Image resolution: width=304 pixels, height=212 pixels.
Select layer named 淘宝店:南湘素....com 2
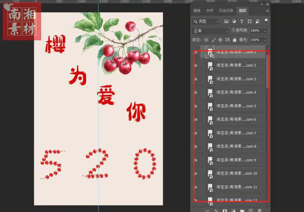pos(233,65)
